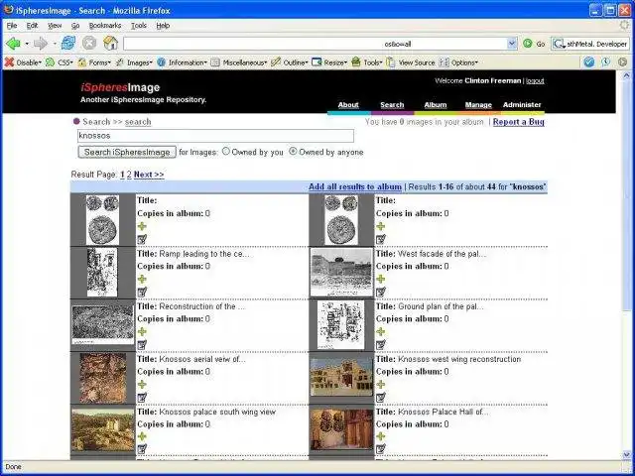Open the Resize developer toolbar menu
Image resolution: width=635 pixels, height=476 pixels.
(329, 62)
